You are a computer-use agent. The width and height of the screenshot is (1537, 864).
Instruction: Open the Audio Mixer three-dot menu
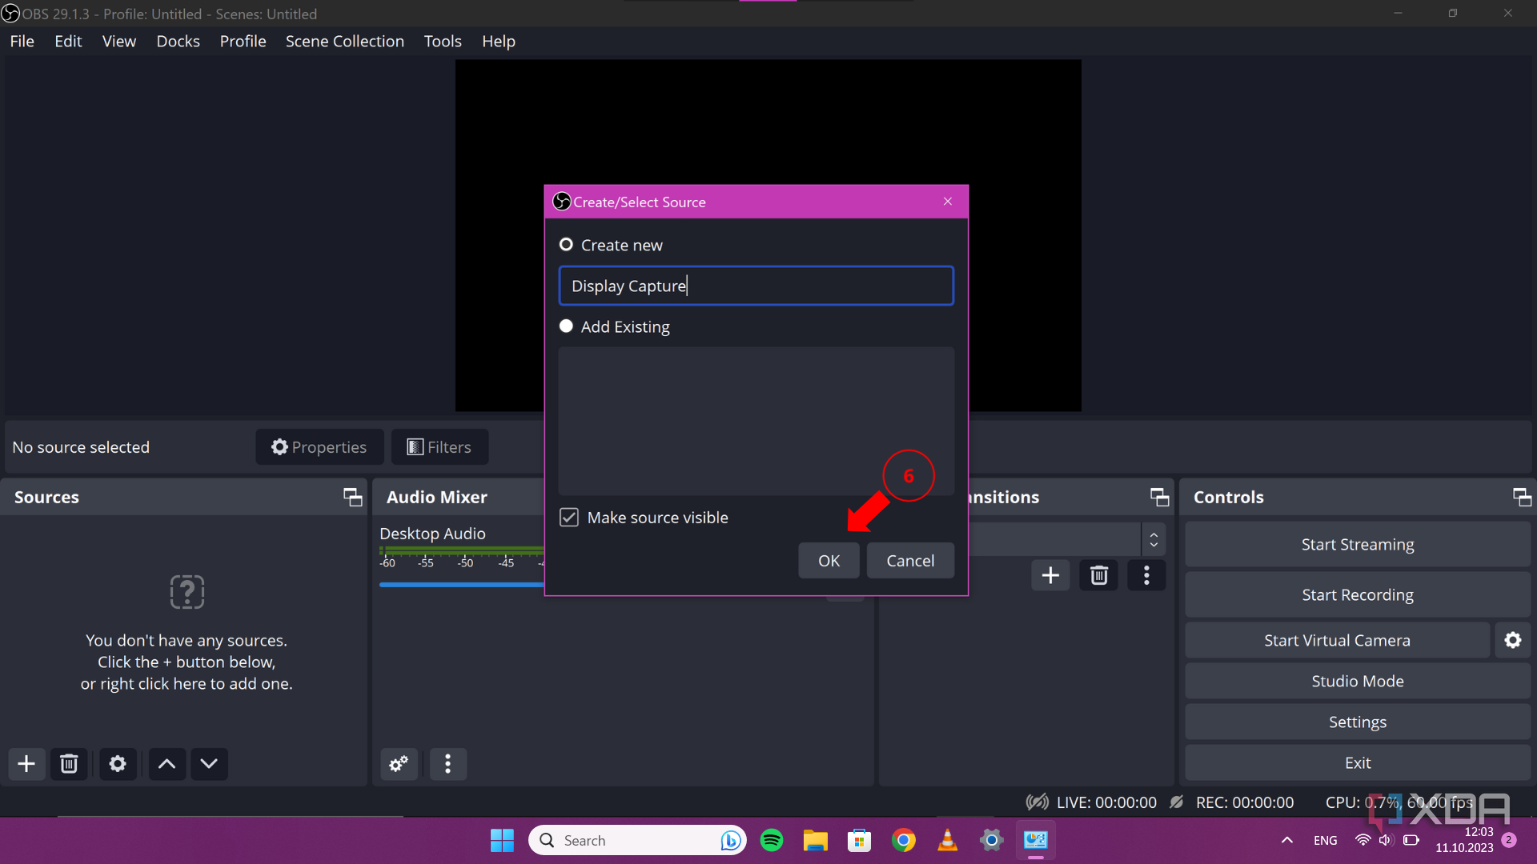pos(447,764)
